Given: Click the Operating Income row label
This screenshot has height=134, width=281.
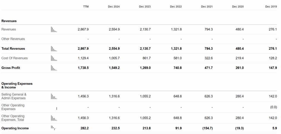Looking at the screenshot, I should (x=15, y=128).
